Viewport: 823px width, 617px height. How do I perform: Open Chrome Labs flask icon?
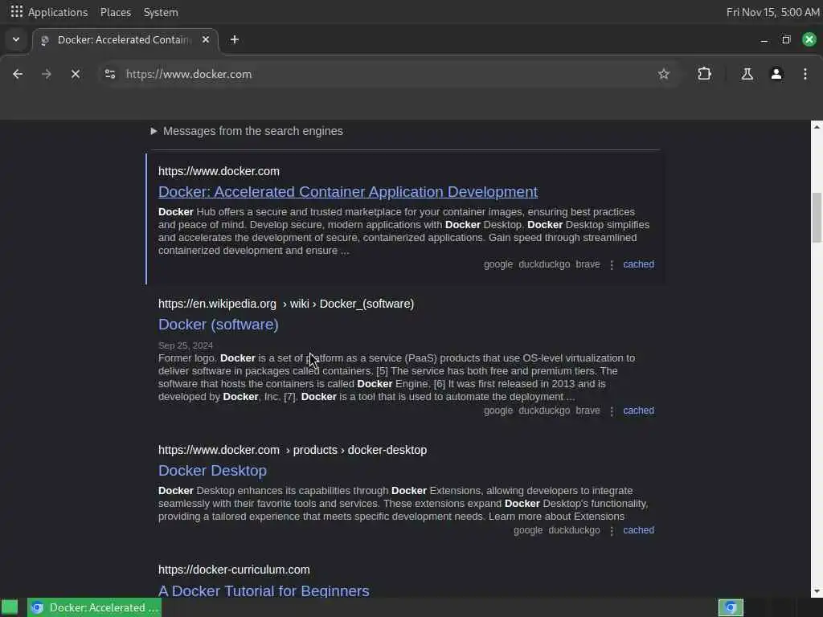coord(747,74)
